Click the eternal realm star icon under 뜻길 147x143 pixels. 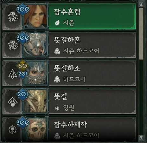57,108
